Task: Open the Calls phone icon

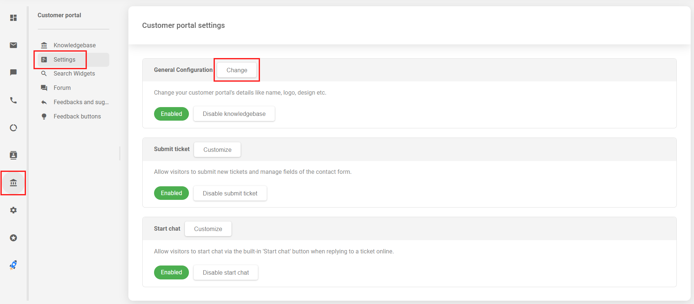Action: [14, 100]
